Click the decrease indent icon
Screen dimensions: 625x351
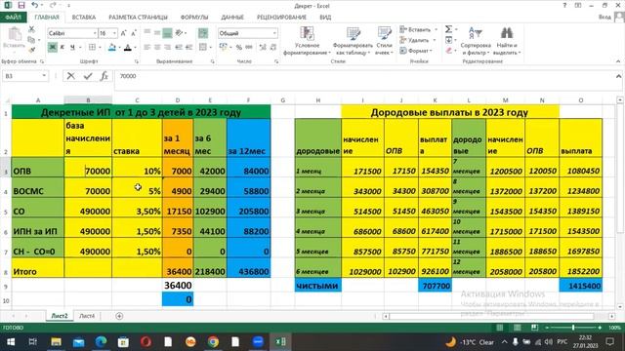coord(179,48)
